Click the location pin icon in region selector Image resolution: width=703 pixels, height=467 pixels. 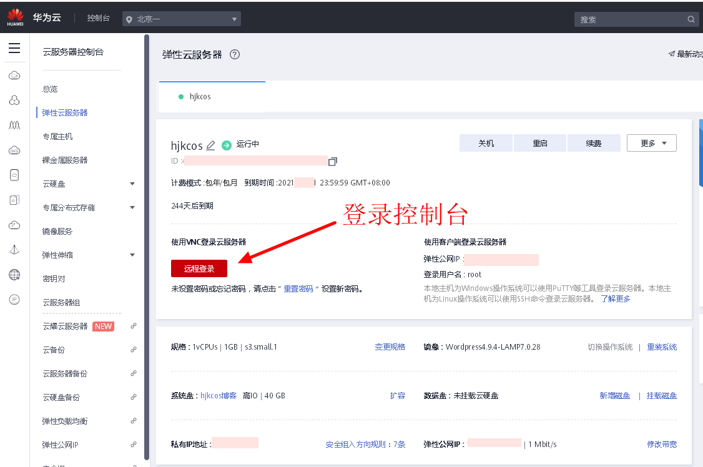click(x=129, y=19)
